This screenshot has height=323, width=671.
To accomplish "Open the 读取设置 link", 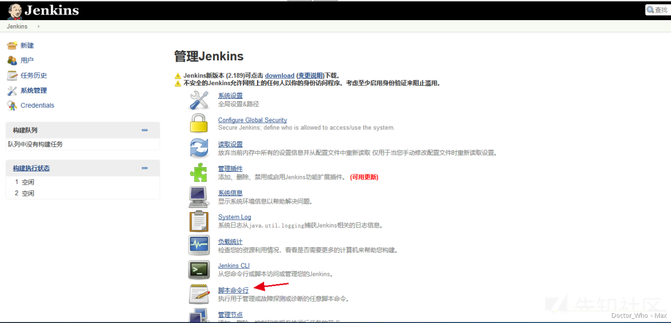I will (230, 144).
